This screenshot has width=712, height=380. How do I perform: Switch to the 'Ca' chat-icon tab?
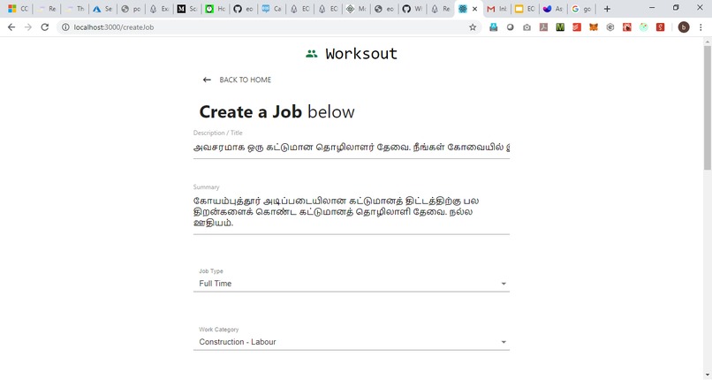(271, 9)
